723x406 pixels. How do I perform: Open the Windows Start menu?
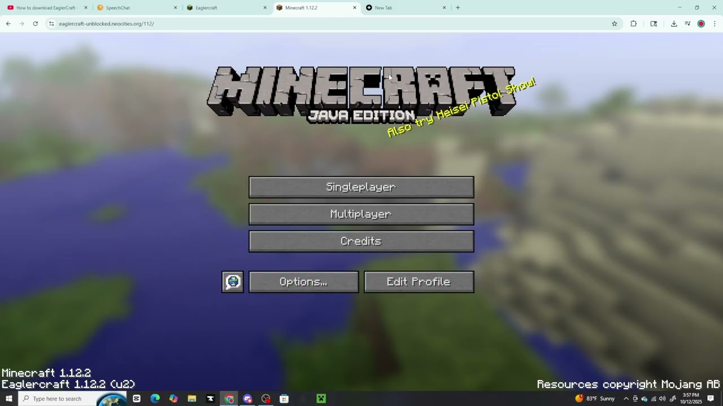(x=9, y=399)
